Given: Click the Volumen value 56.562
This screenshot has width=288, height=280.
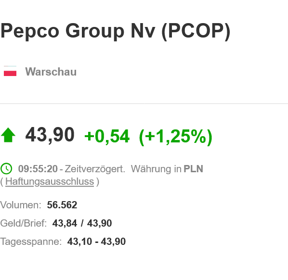Looking at the screenshot, I should 62,205.
